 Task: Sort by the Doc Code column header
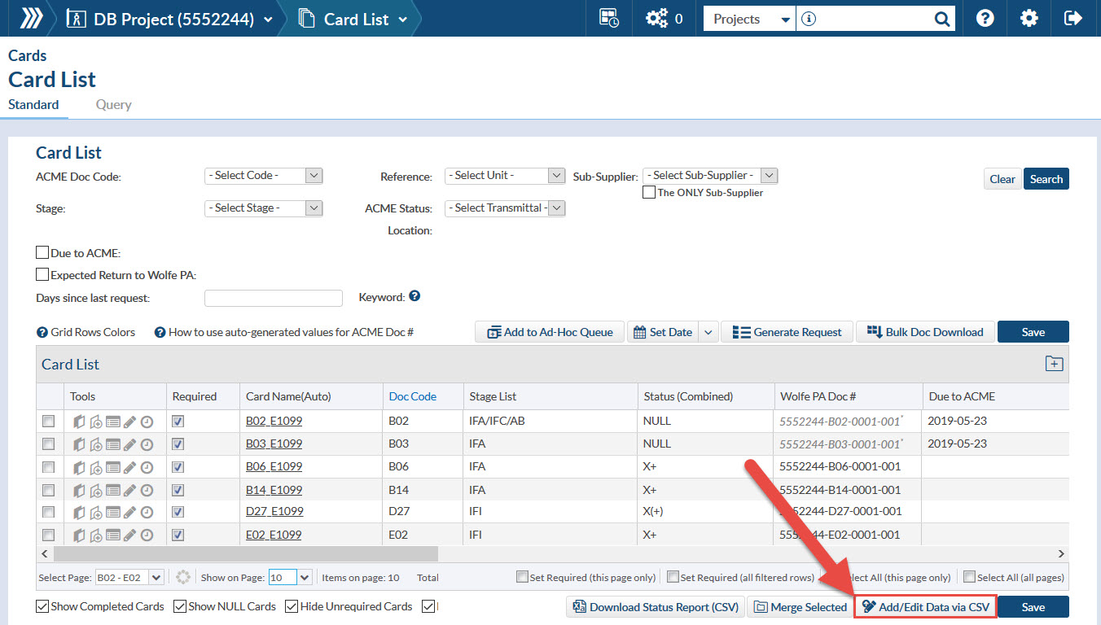413,396
